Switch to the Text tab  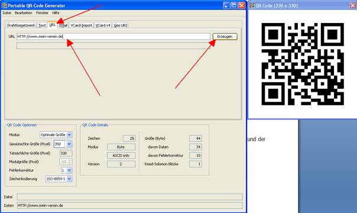click(x=42, y=25)
